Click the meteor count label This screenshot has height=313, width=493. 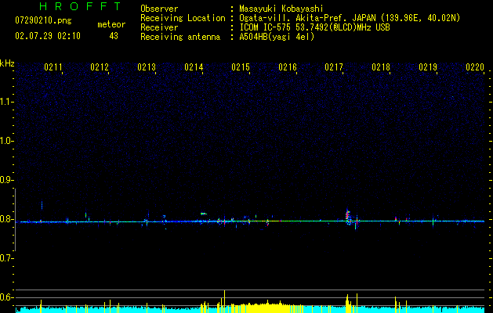[111, 24]
